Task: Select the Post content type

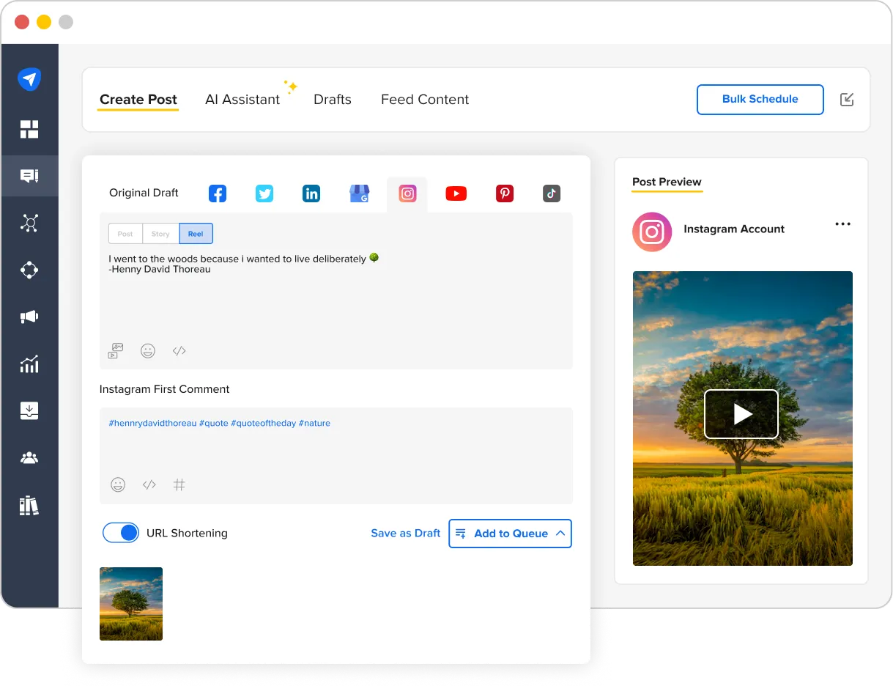Action: pos(125,233)
